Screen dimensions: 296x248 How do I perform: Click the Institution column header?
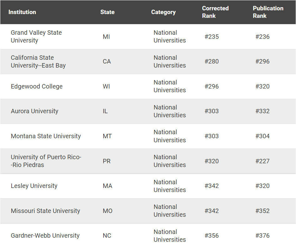(22, 12)
